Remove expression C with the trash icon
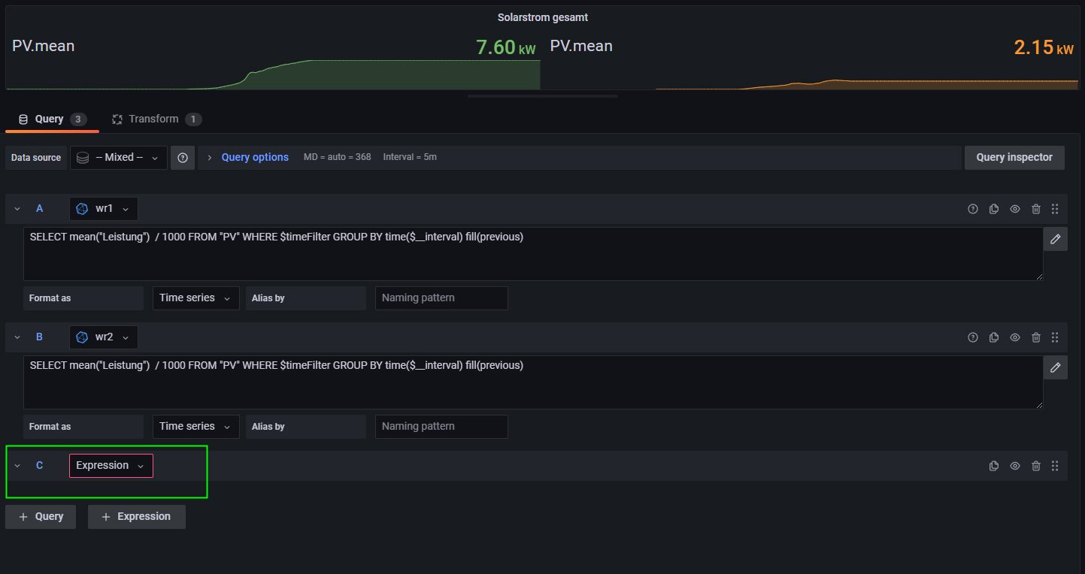Screen dimensions: 1085x574 click(x=1035, y=466)
